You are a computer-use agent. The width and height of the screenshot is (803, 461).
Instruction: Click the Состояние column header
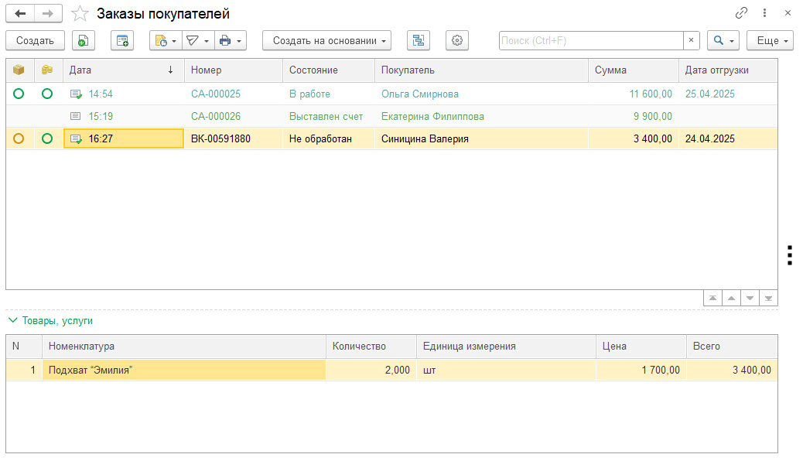pyautogui.click(x=328, y=70)
